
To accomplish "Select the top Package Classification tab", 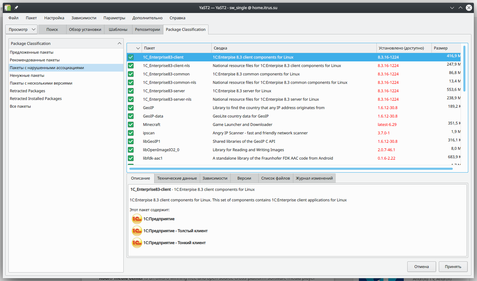I will 186,29.
